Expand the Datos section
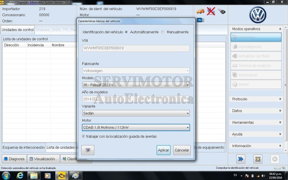This screenshot has width=288, height=180. 256,111
